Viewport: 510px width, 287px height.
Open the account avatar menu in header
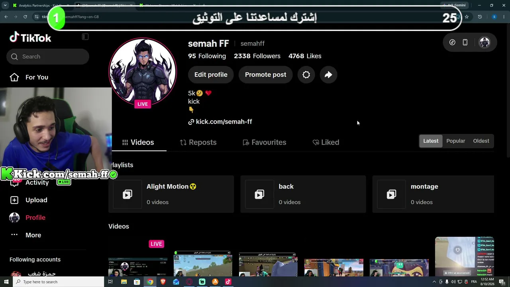(484, 42)
